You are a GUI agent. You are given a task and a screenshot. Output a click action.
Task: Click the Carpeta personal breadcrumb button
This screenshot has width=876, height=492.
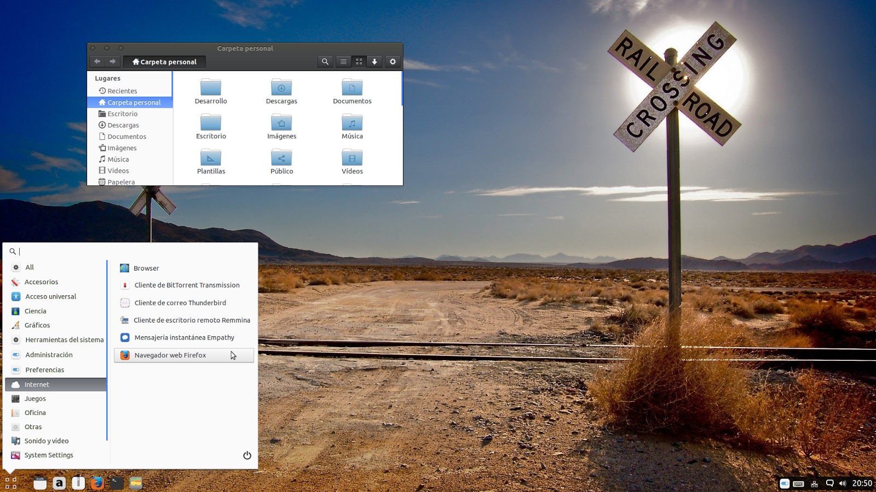pos(164,61)
